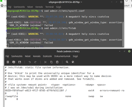Viewport: 132px width, 107px height.
Task: Cut selection with scissors icon
Action: click(45, 62)
